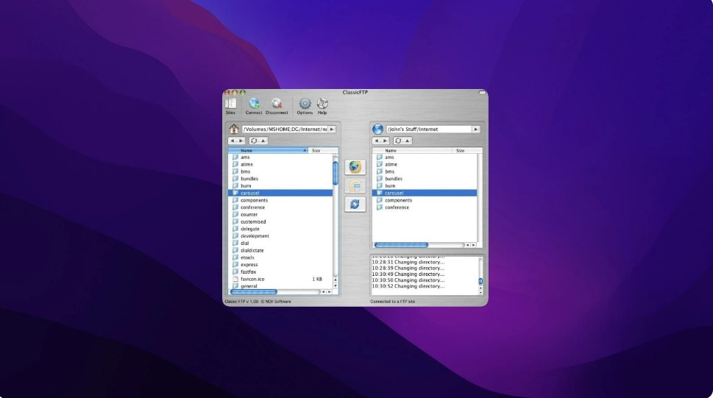The image size is (713, 398).
Task: Sort remote pane by Name column
Action: tap(413, 151)
